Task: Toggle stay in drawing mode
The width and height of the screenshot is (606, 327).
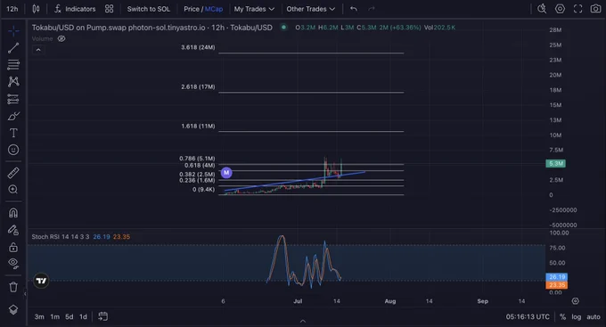Action: (x=13, y=230)
